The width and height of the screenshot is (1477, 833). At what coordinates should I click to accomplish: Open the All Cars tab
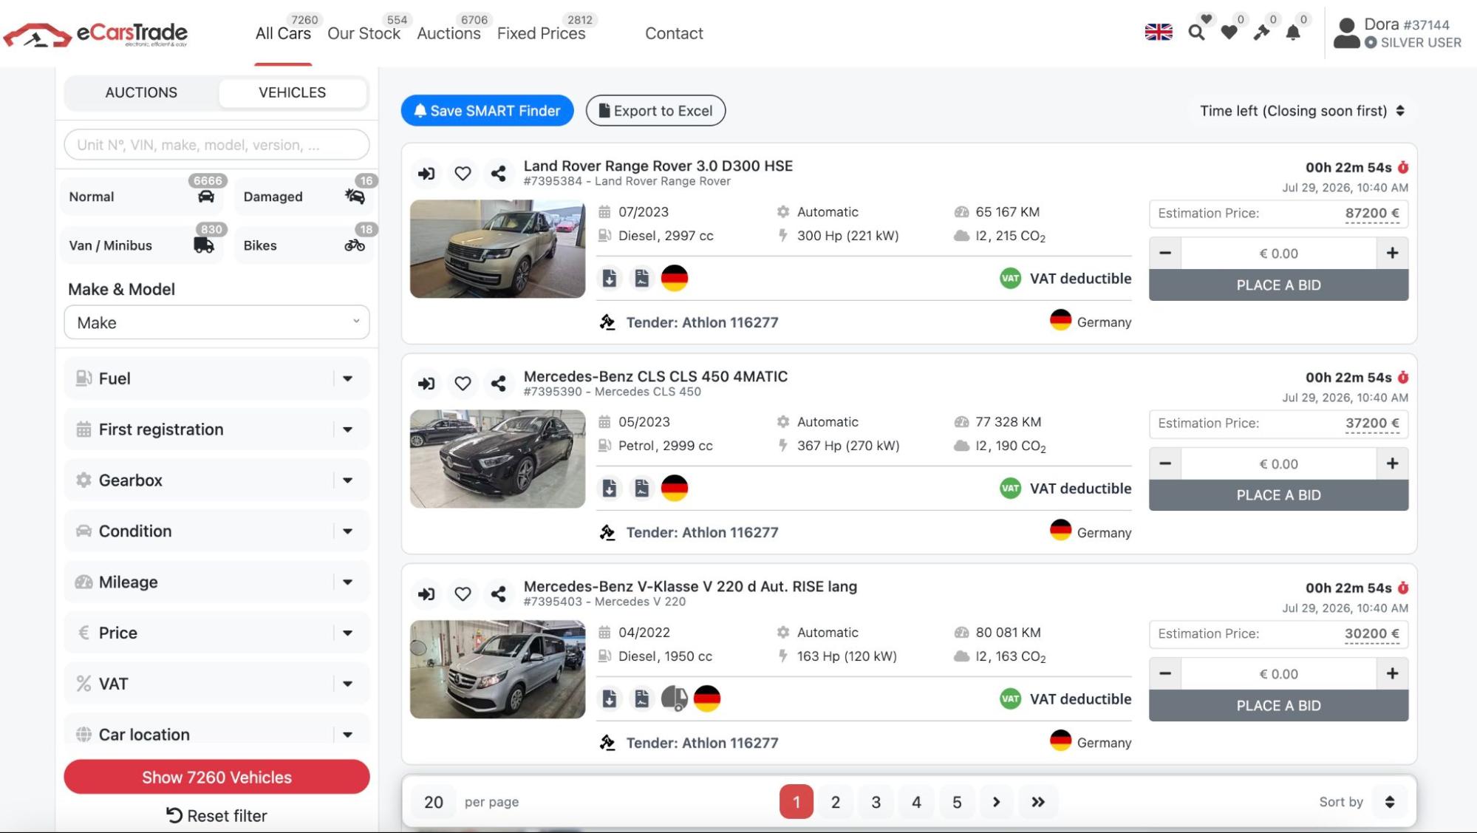283,33
